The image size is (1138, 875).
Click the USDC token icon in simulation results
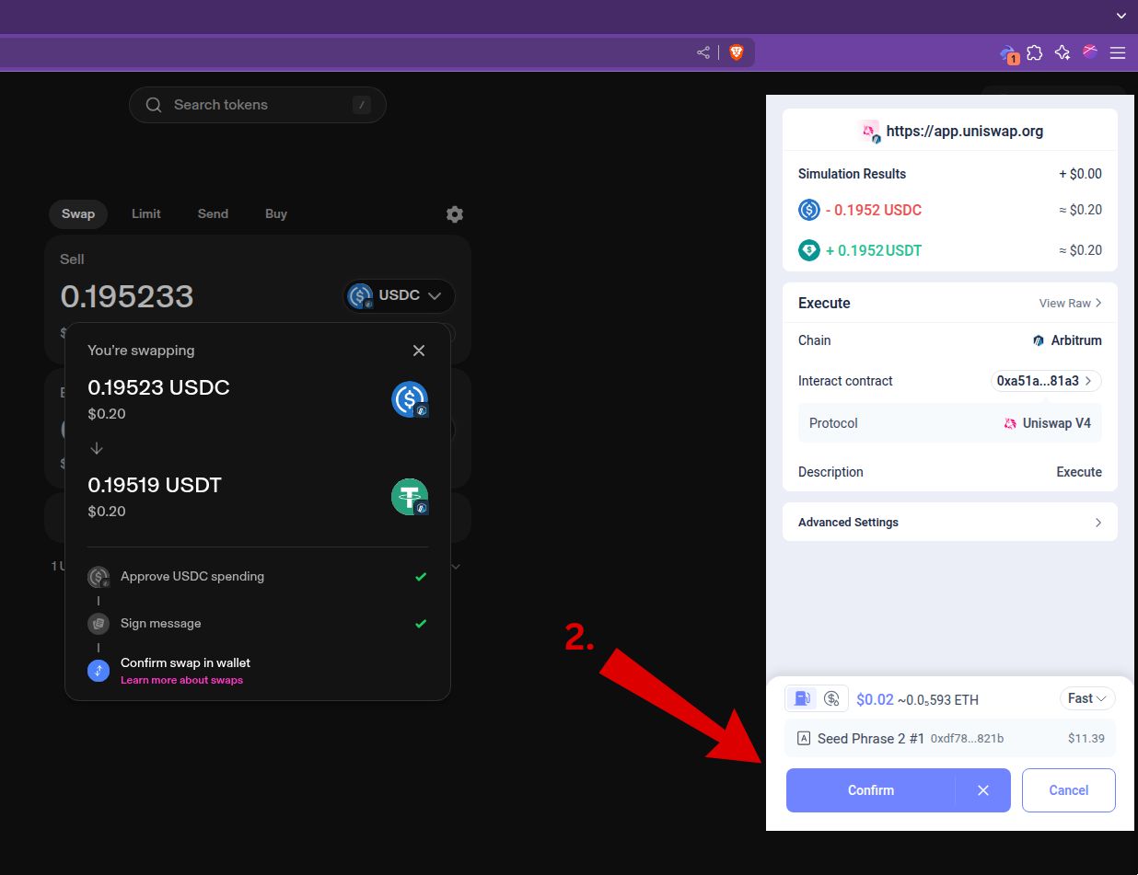coord(808,210)
